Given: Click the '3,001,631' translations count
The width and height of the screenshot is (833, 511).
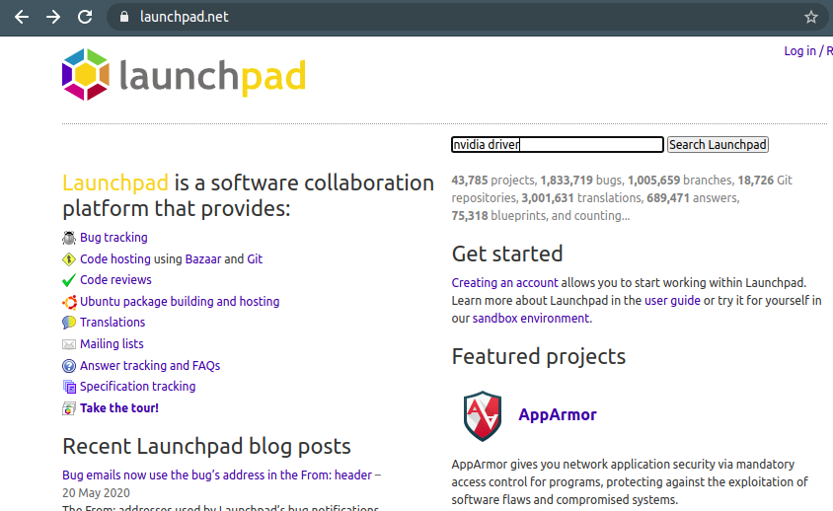Looking at the screenshot, I should (x=548, y=198).
